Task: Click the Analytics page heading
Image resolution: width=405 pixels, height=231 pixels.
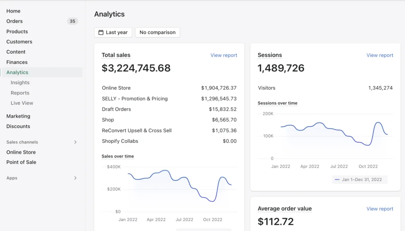Action: pyautogui.click(x=109, y=14)
